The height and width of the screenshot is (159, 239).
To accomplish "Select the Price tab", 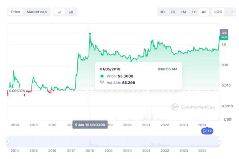I will pyautogui.click(x=15, y=12).
